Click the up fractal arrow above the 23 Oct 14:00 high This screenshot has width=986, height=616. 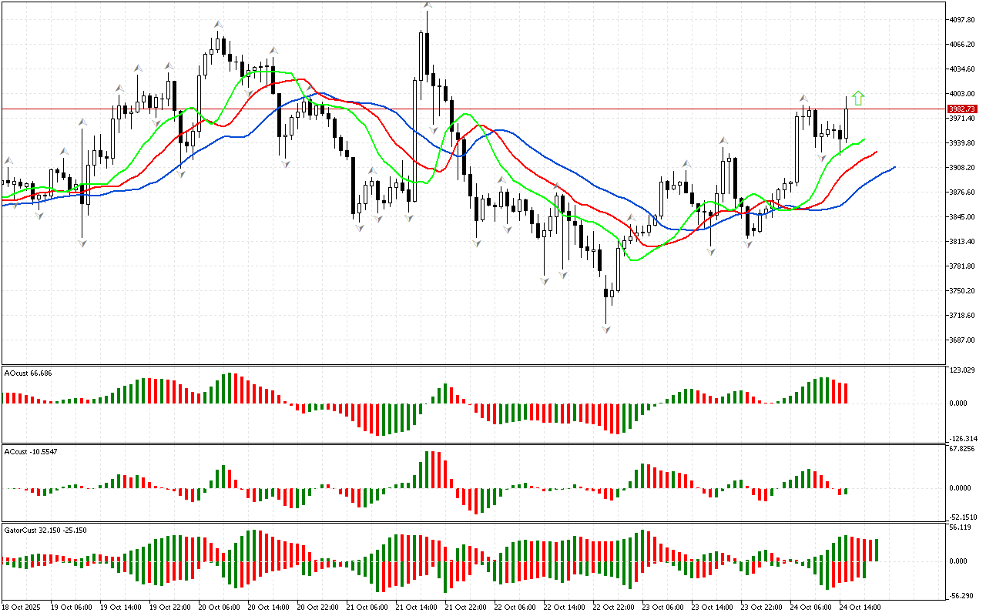click(x=723, y=140)
